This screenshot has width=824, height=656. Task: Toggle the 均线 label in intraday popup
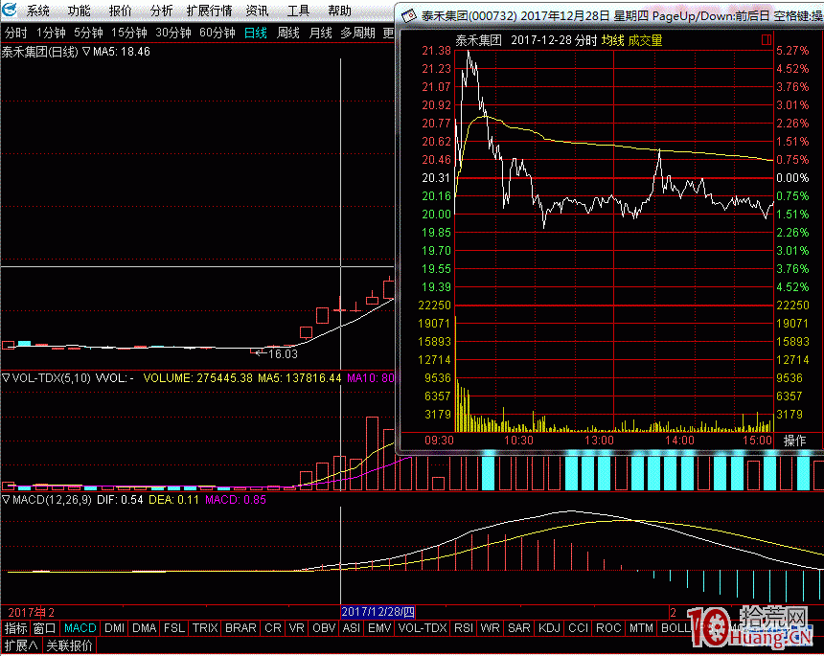pos(612,40)
